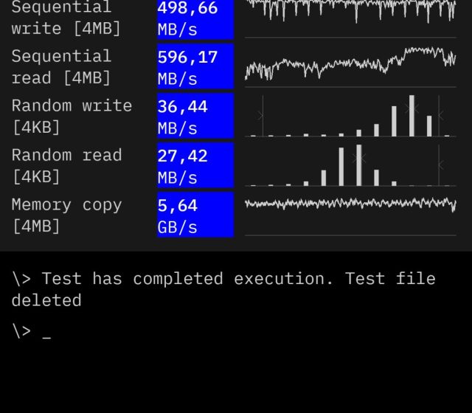Open the Sequential write speed graph
Image resolution: width=472 pixels, height=413 pixels.
[350, 16]
